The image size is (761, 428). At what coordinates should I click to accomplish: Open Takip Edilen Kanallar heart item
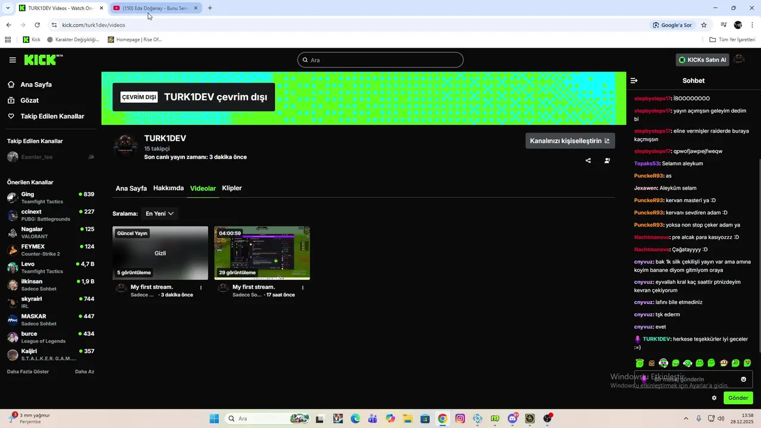(x=52, y=117)
